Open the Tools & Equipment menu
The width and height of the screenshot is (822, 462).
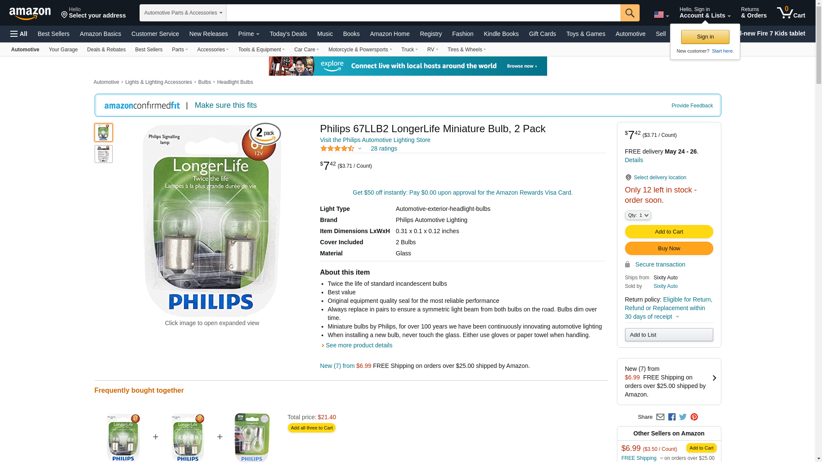pos(261,50)
